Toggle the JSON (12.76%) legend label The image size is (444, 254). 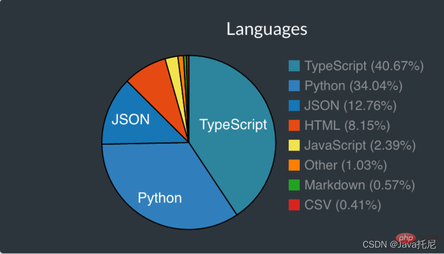(x=351, y=105)
